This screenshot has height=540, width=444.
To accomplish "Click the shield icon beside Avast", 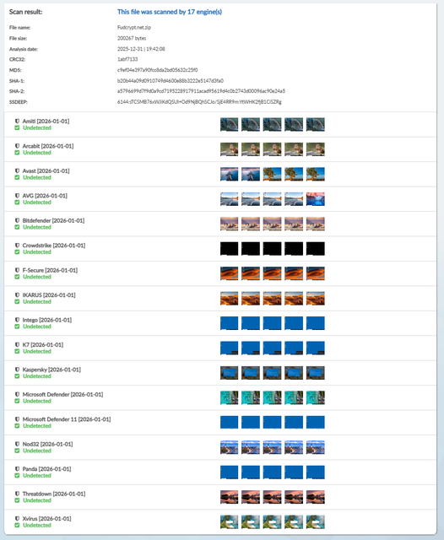I will [x=17, y=170].
